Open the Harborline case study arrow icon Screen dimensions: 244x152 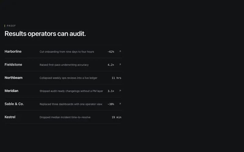[x=120, y=51]
